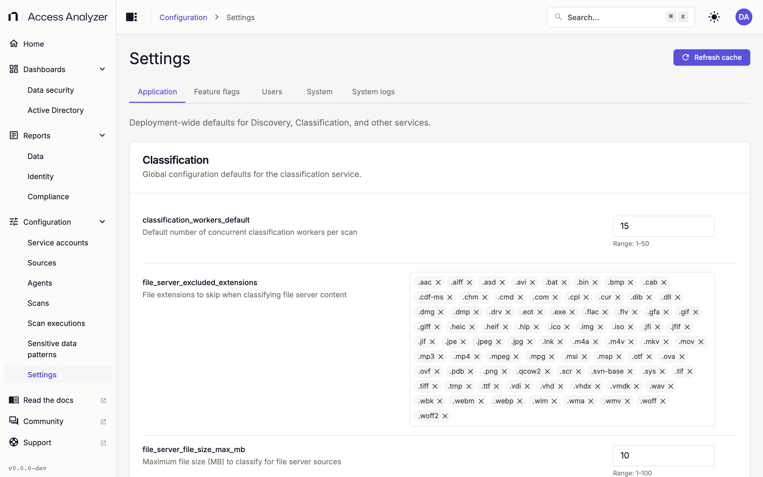Remove the .msi extension tag
The width and height of the screenshot is (763, 477).
tap(584, 356)
